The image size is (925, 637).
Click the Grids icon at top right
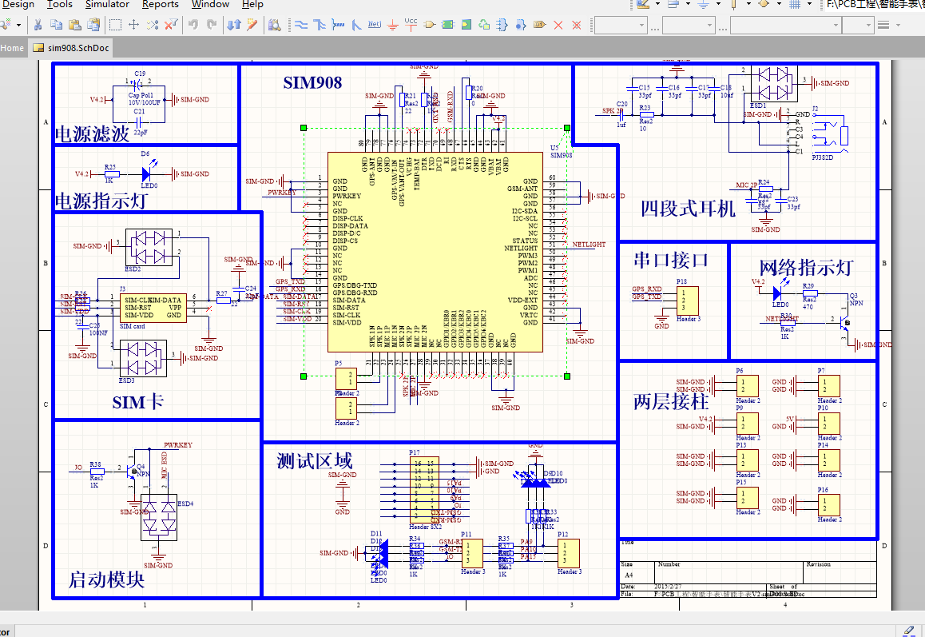(x=795, y=3)
